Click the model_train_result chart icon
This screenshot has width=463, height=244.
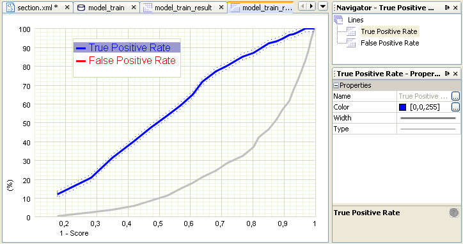[148, 8]
